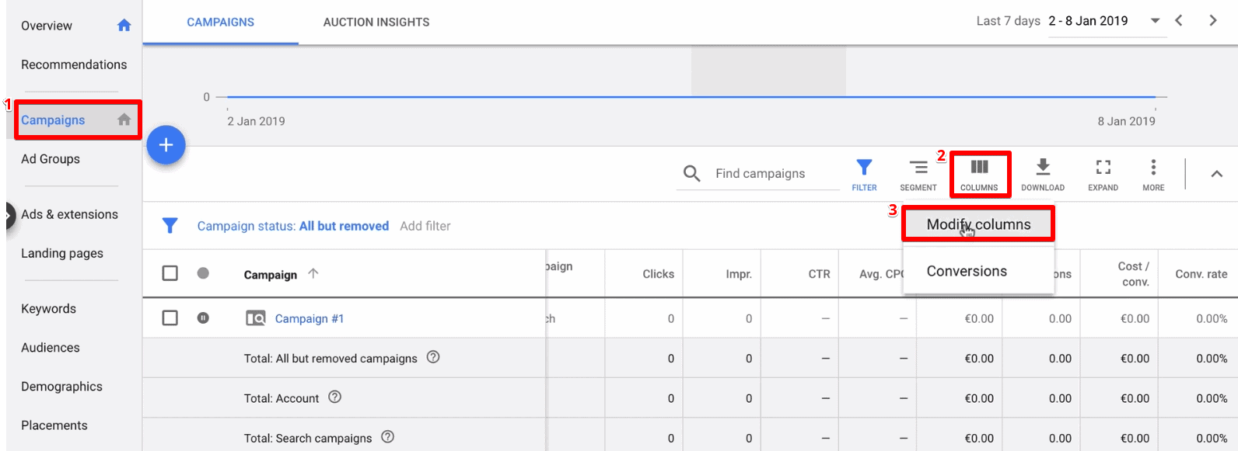Image resolution: width=1238 pixels, height=451 pixels.
Task: Click the help icon beside Total: Account
Action: [335, 397]
